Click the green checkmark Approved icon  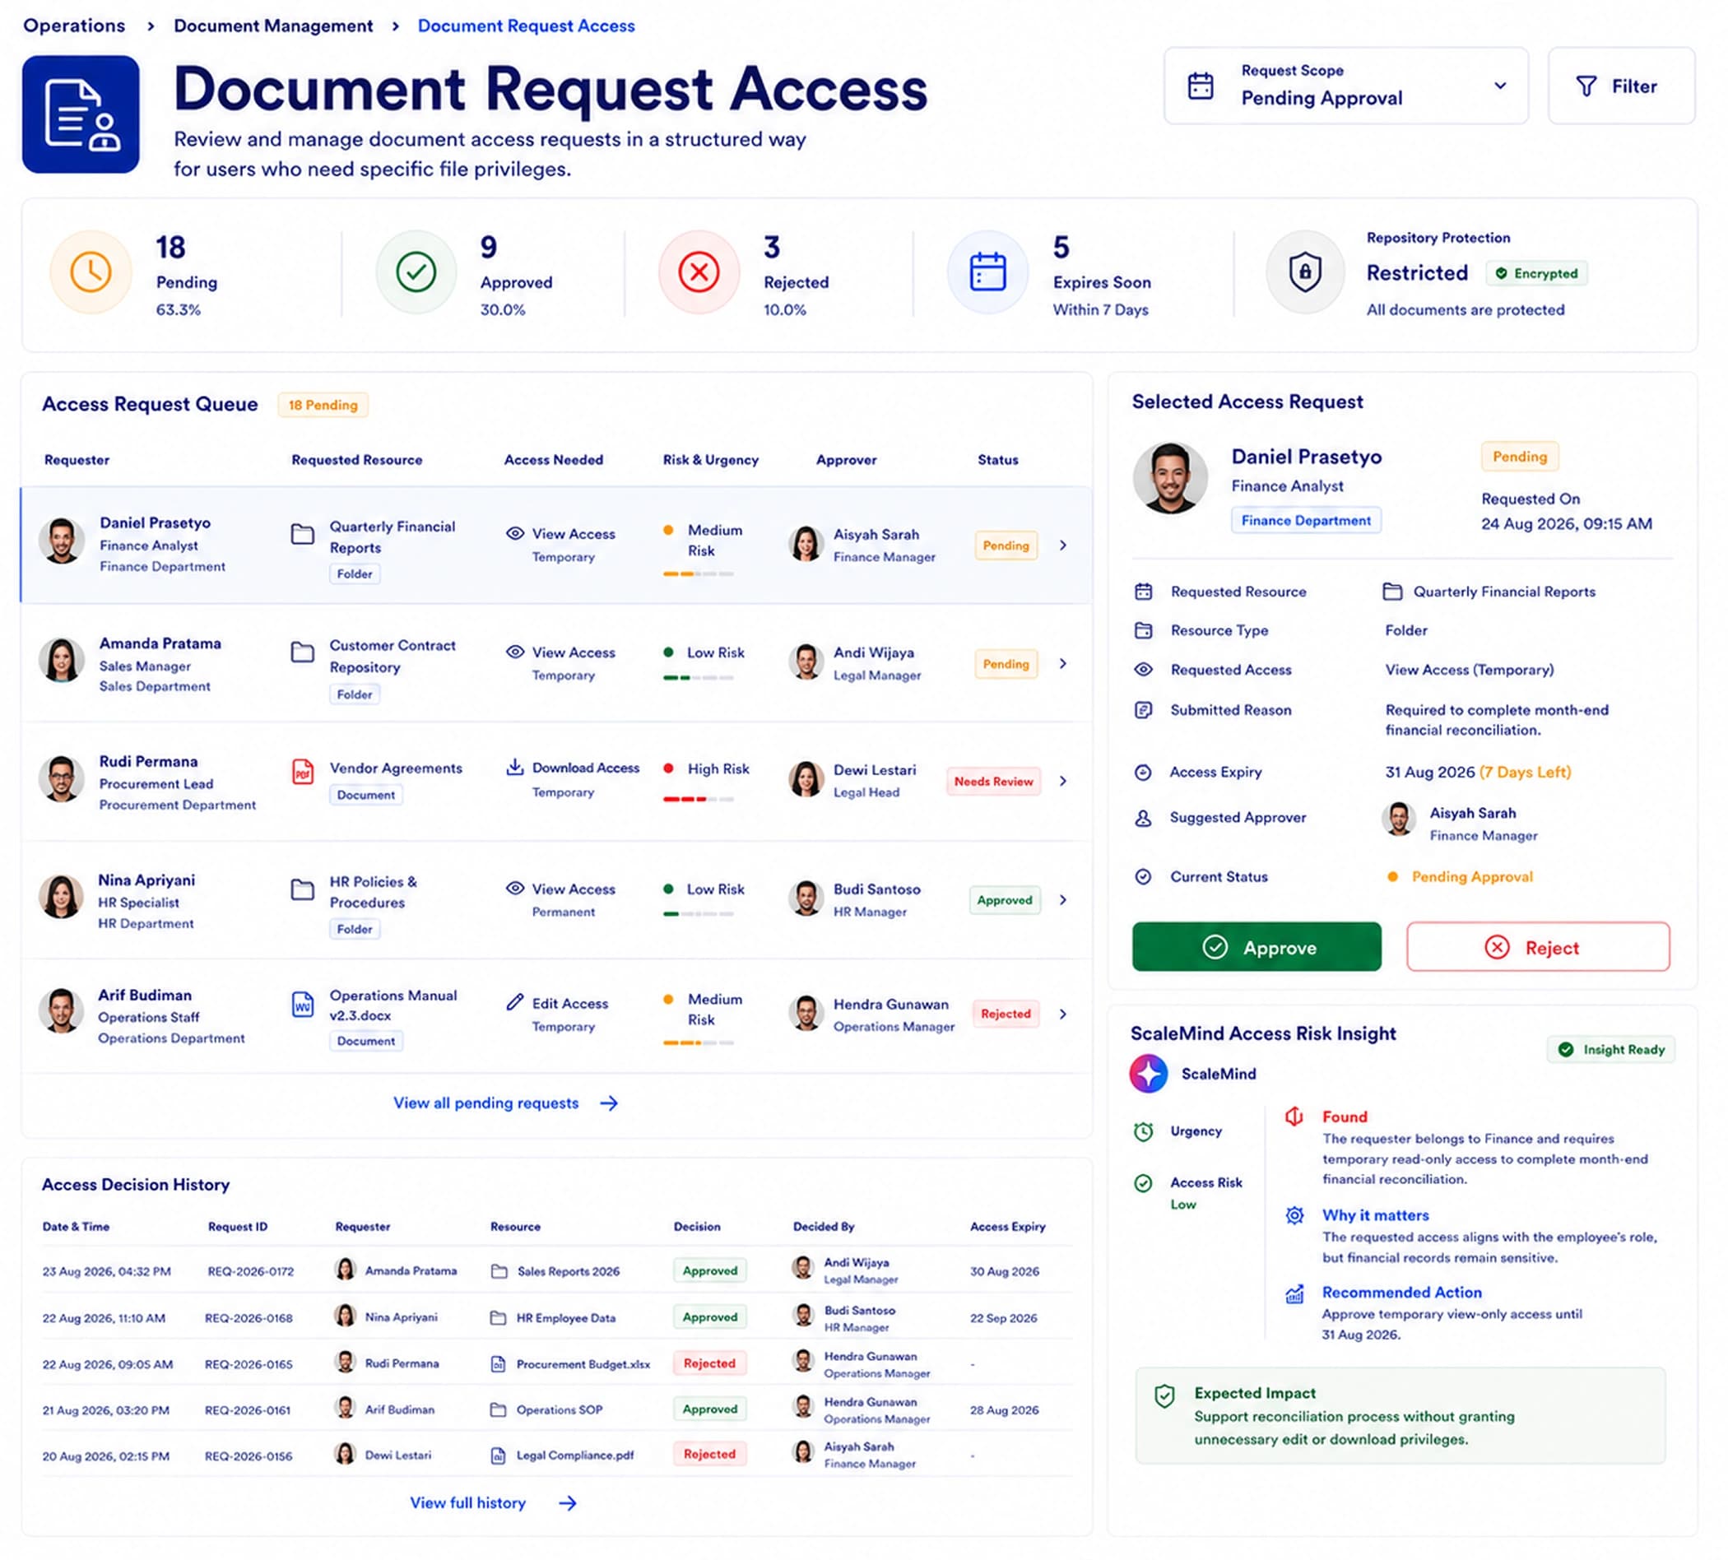point(416,272)
